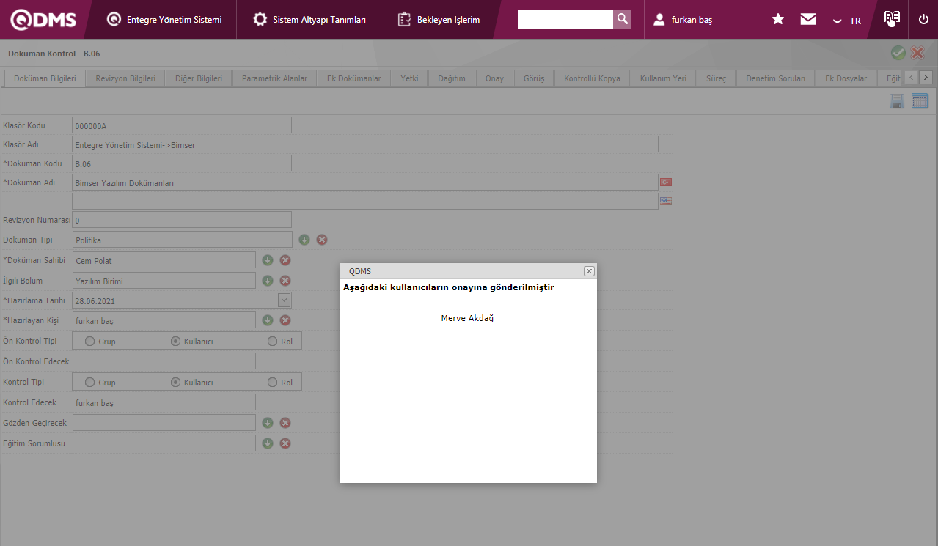Image resolution: width=938 pixels, height=546 pixels.
Task: Open the help book icon in header
Action: pos(892,19)
